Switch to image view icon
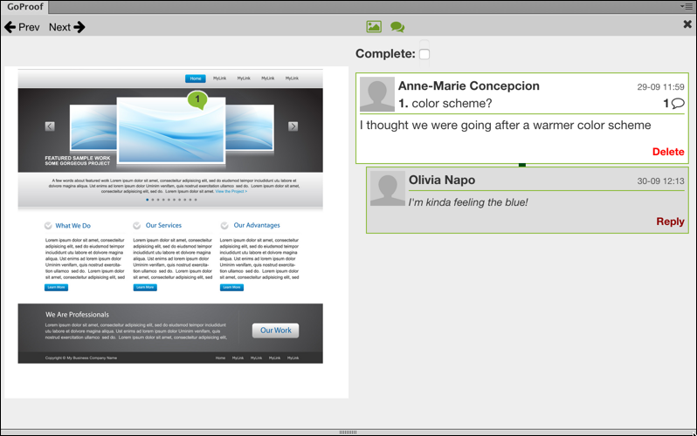Image resolution: width=697 pixels, height=436 pixels. (374, 27)
